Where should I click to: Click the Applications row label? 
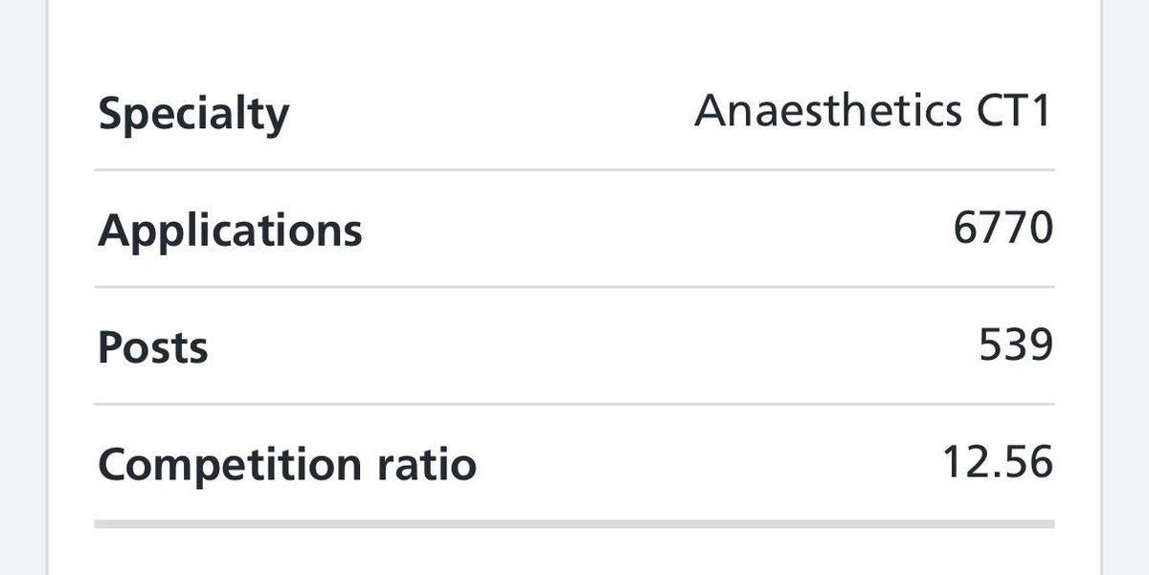coord(230,231)
